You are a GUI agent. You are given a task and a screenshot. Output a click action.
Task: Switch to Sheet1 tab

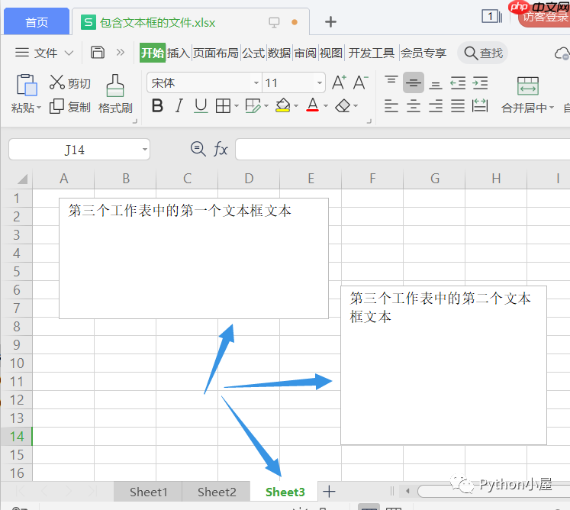point(148,492)
